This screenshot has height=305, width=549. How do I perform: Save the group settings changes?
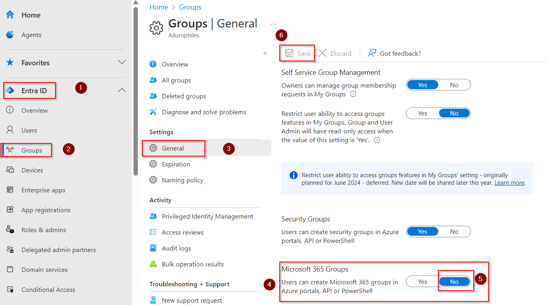(x=297, y=53)
